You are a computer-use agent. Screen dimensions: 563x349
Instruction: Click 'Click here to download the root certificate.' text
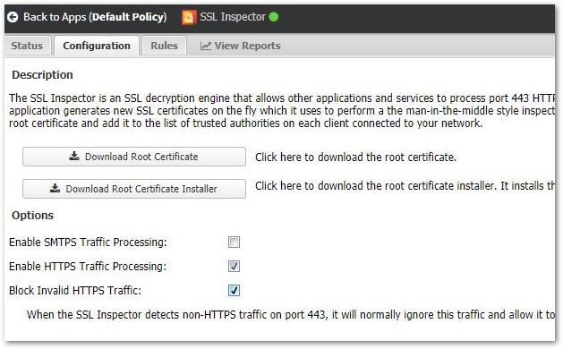(356, 157)
